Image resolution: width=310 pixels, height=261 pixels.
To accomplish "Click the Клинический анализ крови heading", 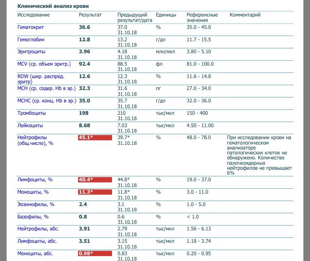I will [x=53, y=6].
